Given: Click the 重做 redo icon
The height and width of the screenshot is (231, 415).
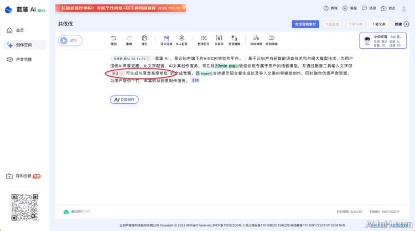Looking at the screenshot, I should (129, 38).
